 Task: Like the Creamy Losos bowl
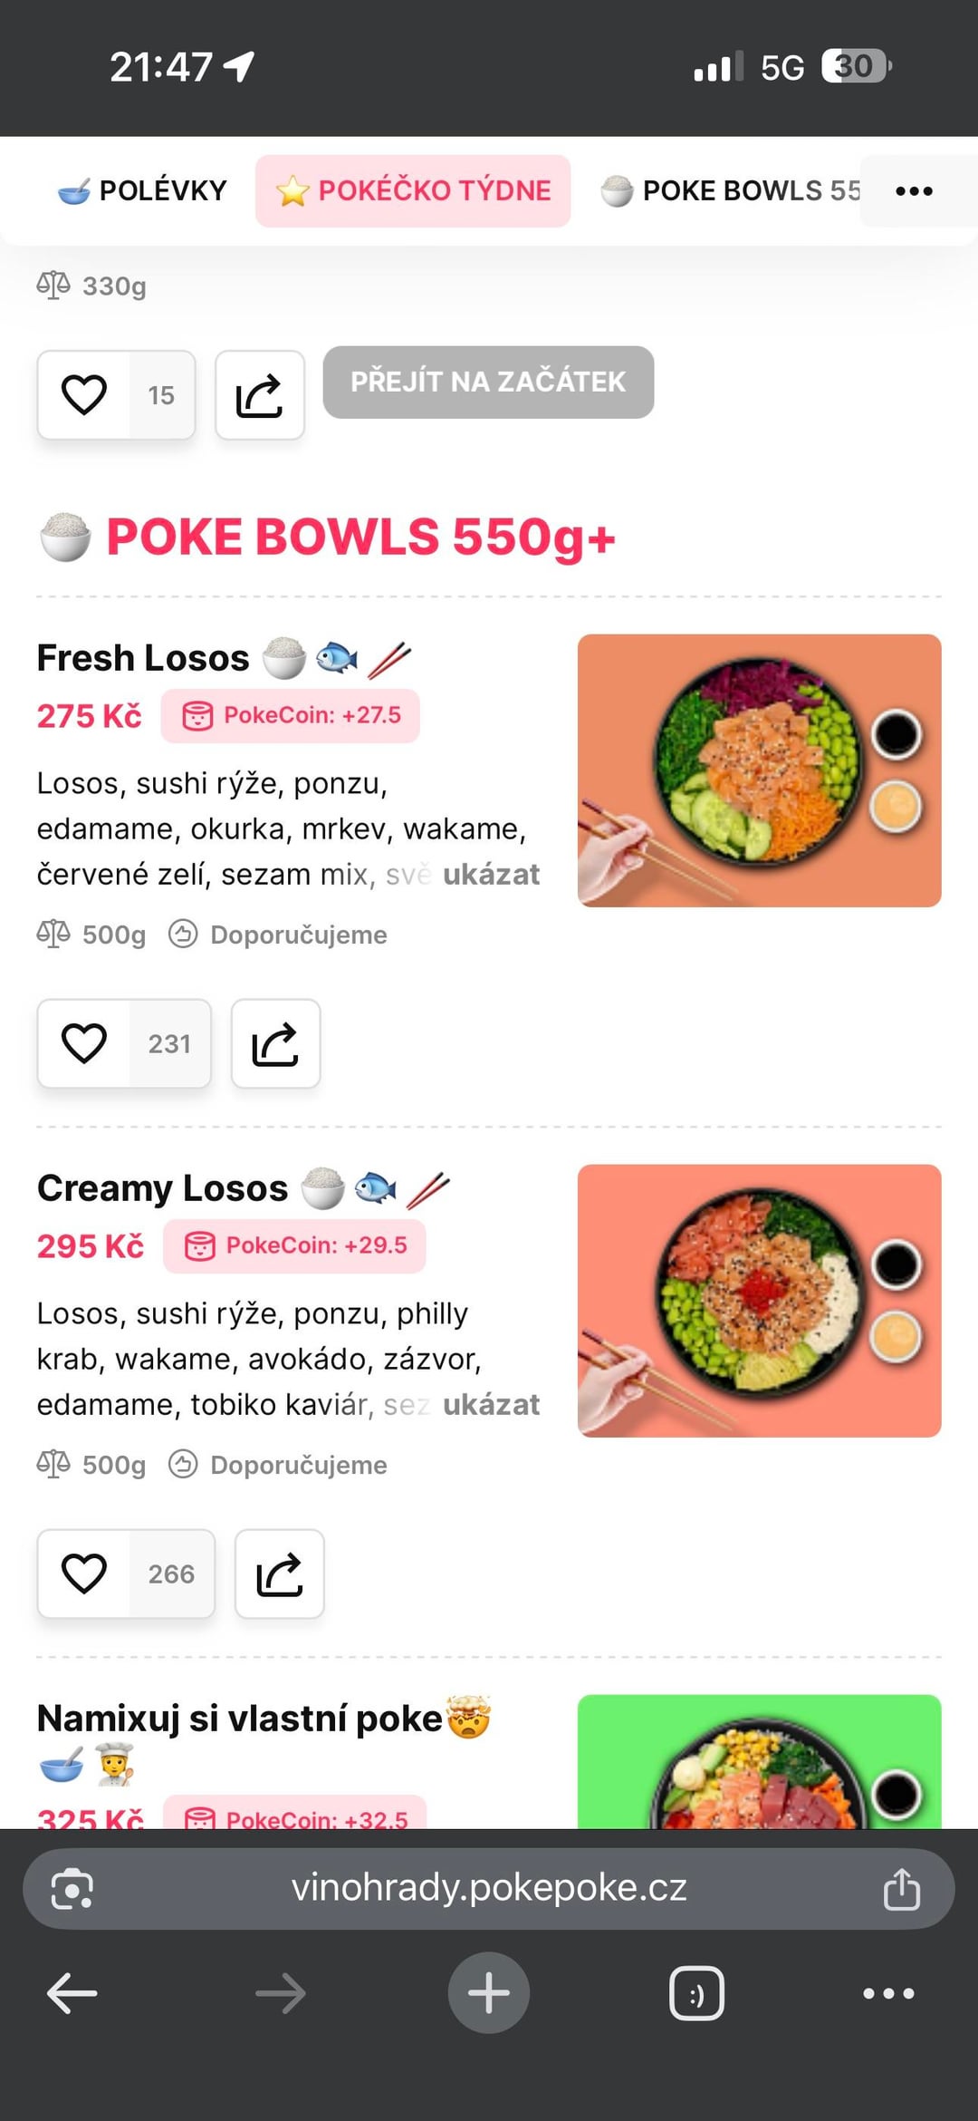click(84, 1574)
